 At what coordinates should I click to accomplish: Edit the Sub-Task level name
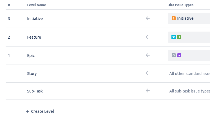[x=35, y=91]
